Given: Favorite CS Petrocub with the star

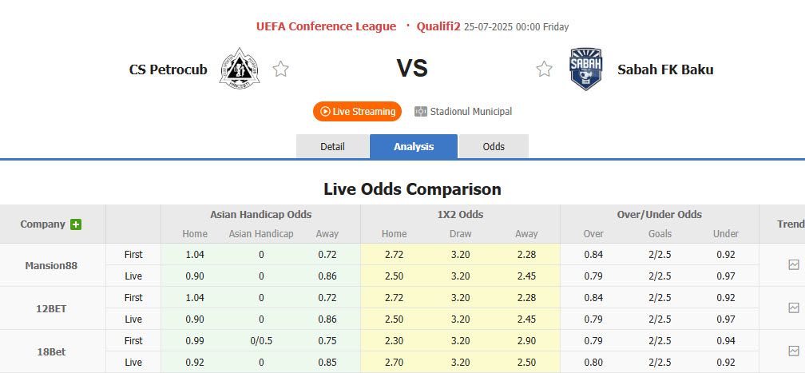Looking at the screenshot, I should (280, 69).
